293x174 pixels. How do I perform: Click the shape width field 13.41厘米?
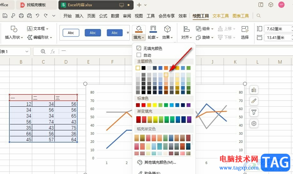point(278,38)
